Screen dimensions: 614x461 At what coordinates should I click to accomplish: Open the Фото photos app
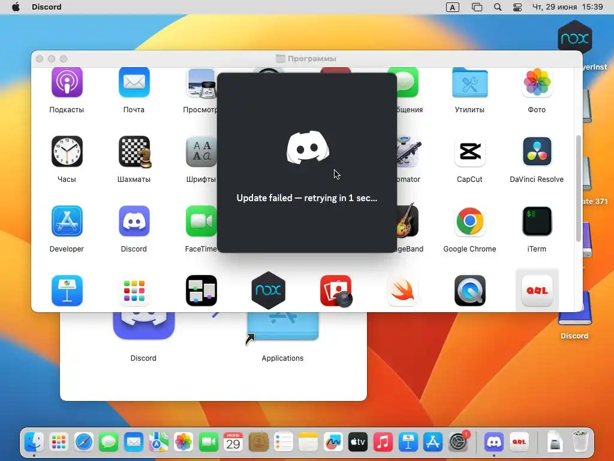tap(537, 82)
